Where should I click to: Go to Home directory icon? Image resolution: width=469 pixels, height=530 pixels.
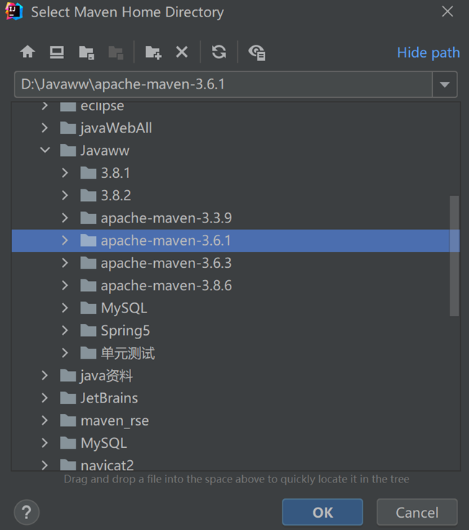coord(27,52)
